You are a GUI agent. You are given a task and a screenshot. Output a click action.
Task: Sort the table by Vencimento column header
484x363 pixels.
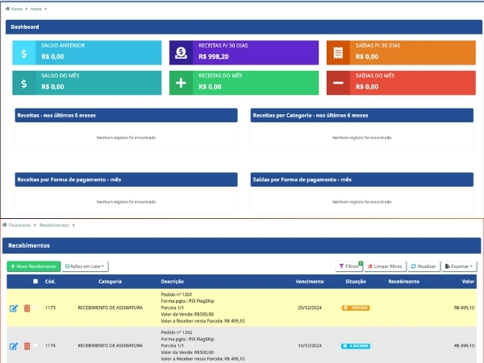click(310, 282)
